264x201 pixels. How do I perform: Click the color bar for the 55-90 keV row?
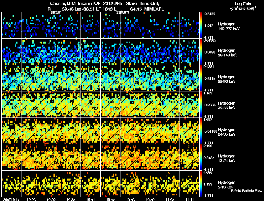[x=201, y=78]
